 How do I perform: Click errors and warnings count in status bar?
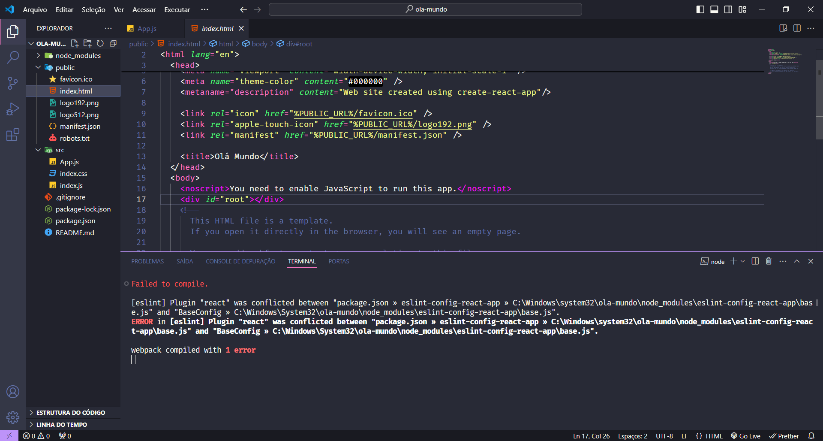click(36, 436)
